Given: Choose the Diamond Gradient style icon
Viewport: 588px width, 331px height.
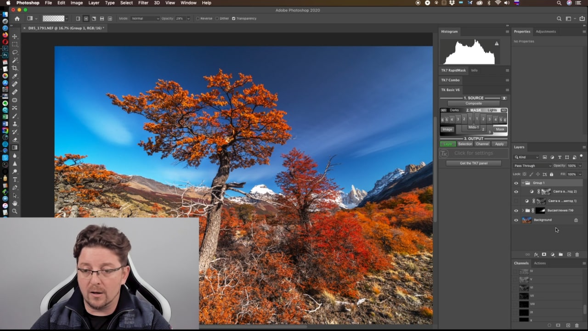Looking at the screenshot, I should [110, 19].
